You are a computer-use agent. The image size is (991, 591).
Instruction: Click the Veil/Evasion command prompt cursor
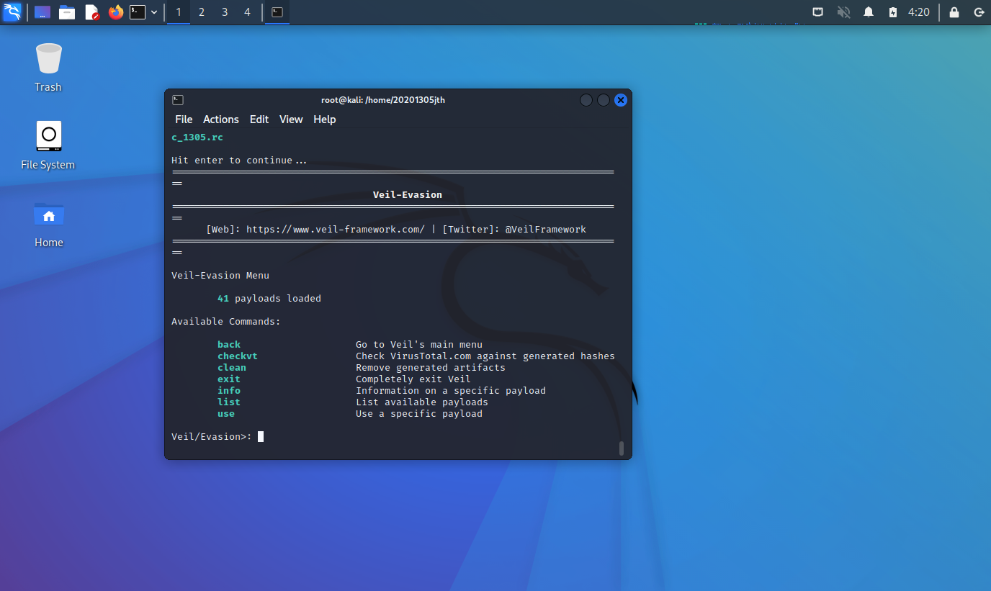[261, 436]
